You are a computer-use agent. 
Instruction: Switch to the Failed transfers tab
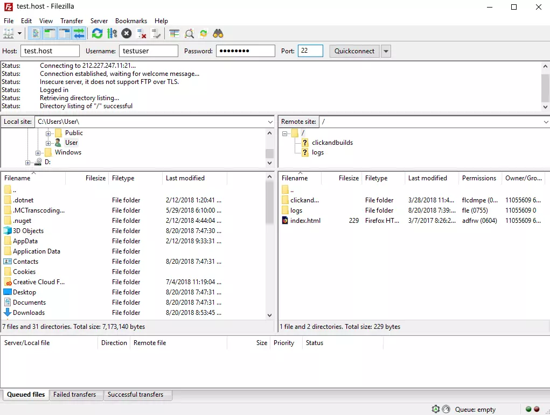point(74,395)
